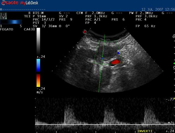Click the probe orientation marker above the scan

tap(85, 32)
